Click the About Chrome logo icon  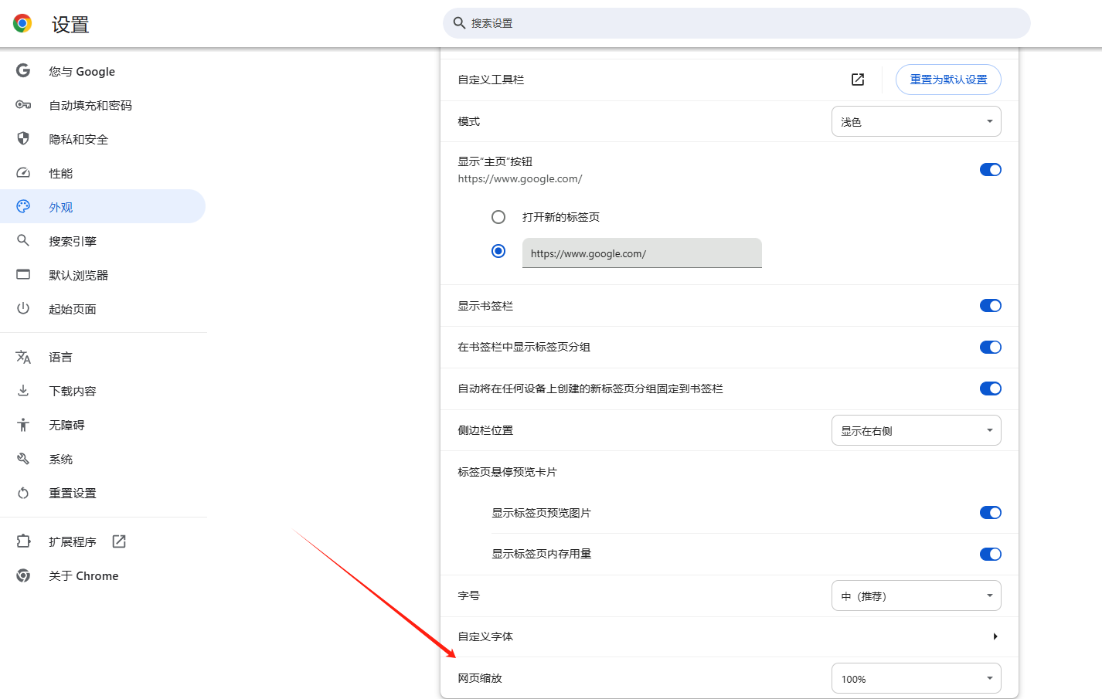[23, 575]
